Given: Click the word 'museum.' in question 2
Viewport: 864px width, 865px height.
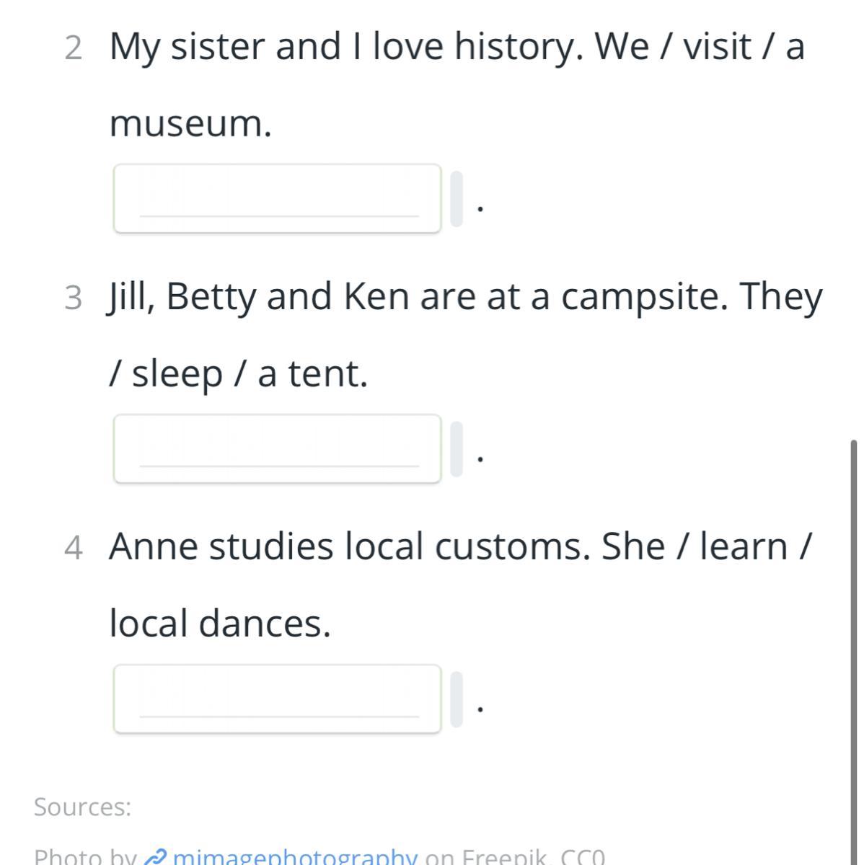Looking at the screenshot, I should [190, 124].
